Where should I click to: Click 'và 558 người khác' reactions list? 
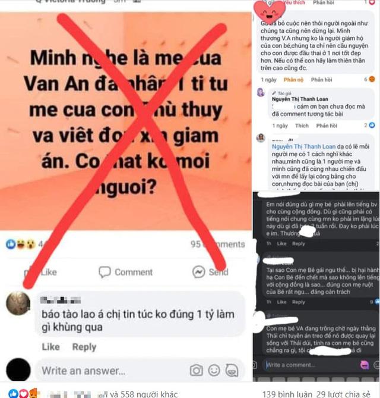(x=143, y=394)
